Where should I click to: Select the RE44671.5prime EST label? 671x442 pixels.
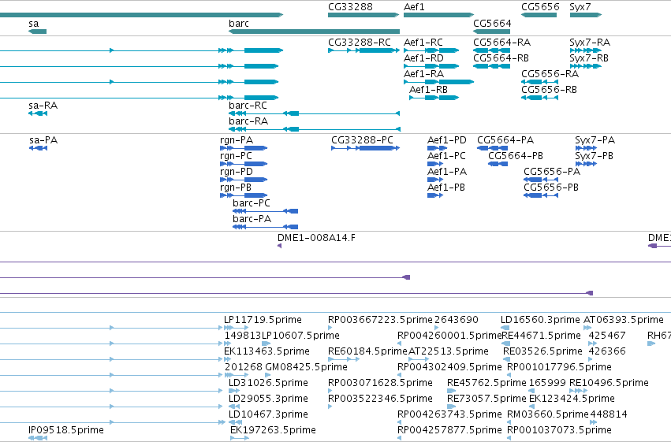tap(541, 336)
